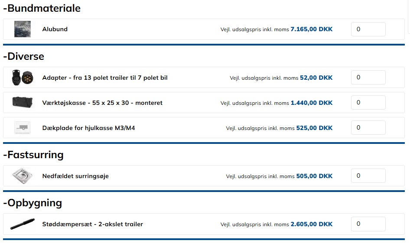Viewport: 410px width, 247px height.
Task: Focus the Støddæmpersæt quantity input field
Action: pyautogui.click(x=368, y=224)
